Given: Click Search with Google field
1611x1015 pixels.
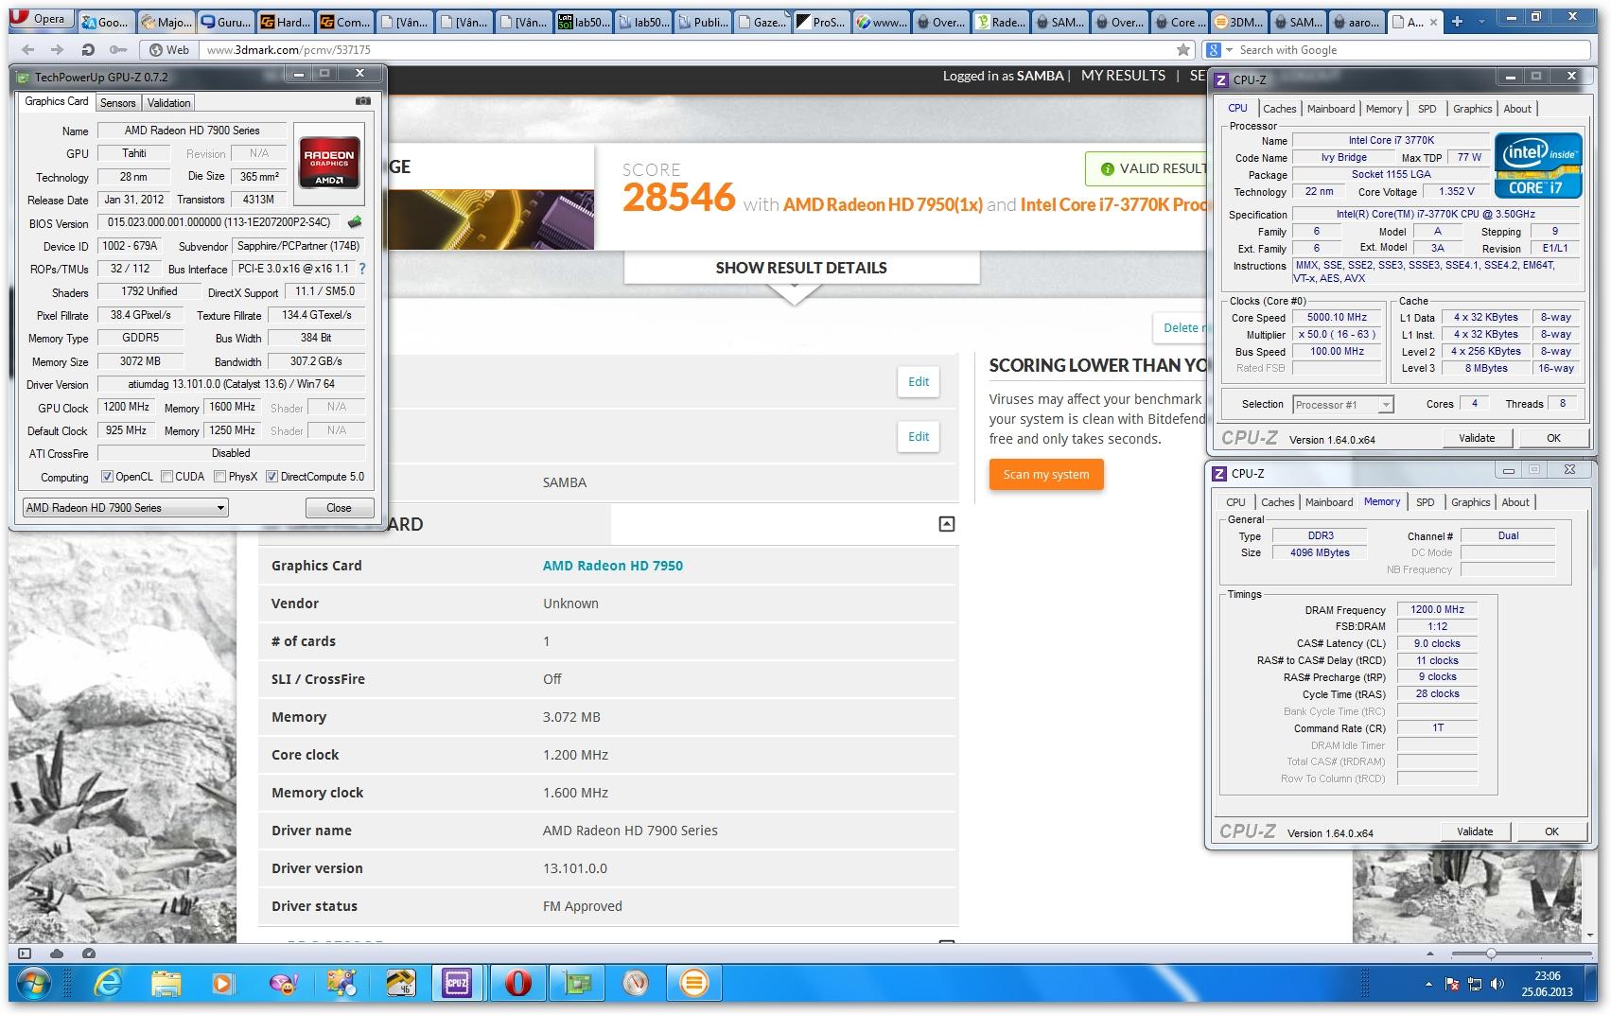Looking at the screenshot, I should pos(1410,50).
